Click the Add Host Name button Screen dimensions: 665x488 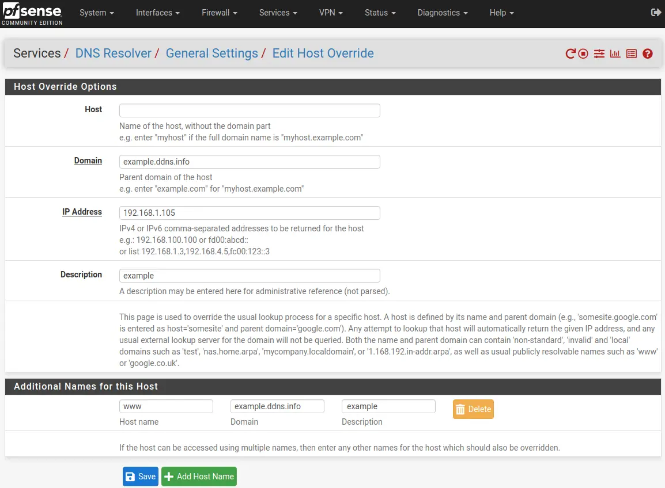tap(199, 476)
